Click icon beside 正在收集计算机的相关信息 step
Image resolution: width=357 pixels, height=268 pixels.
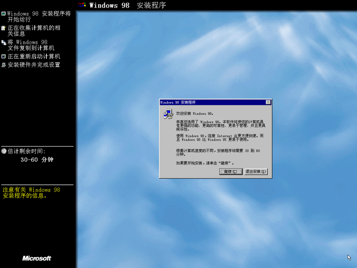point(4,28)
